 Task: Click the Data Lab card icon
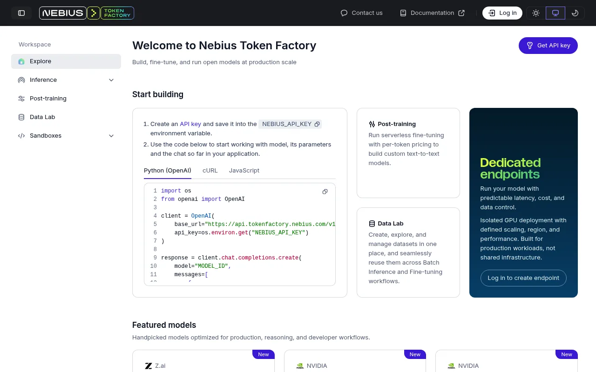[372, 224]
